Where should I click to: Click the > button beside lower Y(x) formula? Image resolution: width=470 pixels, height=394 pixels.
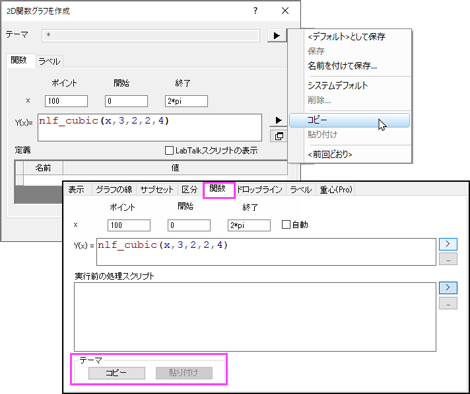click(448, 244)
